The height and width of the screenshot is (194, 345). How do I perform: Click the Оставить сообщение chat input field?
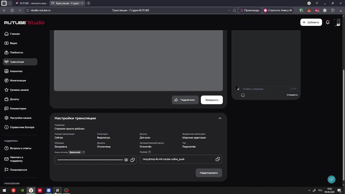[x=265, y=89]
